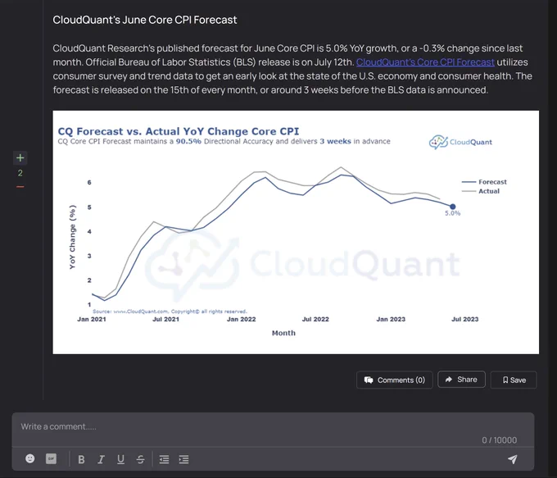
Task: Click the Forecast legend entry
Action: click(x=484, y=182)
